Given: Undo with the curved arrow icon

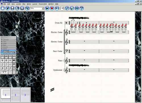Looking at the screenshot, I should (57, 8).
